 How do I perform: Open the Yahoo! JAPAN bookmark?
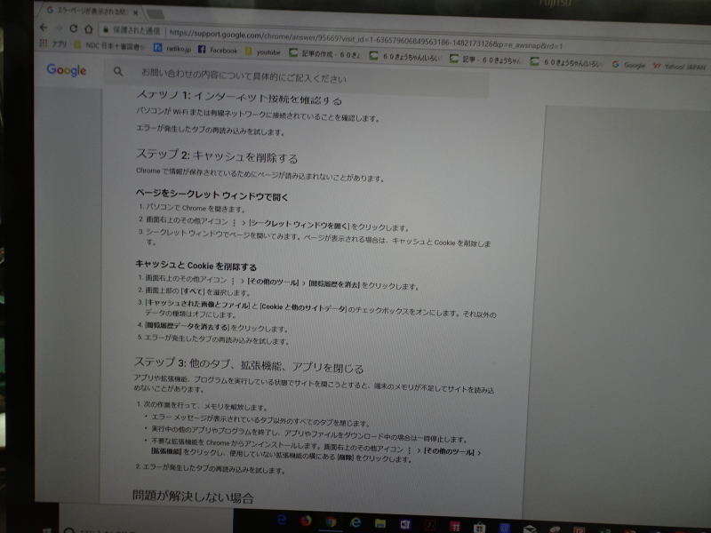[679, 66]
